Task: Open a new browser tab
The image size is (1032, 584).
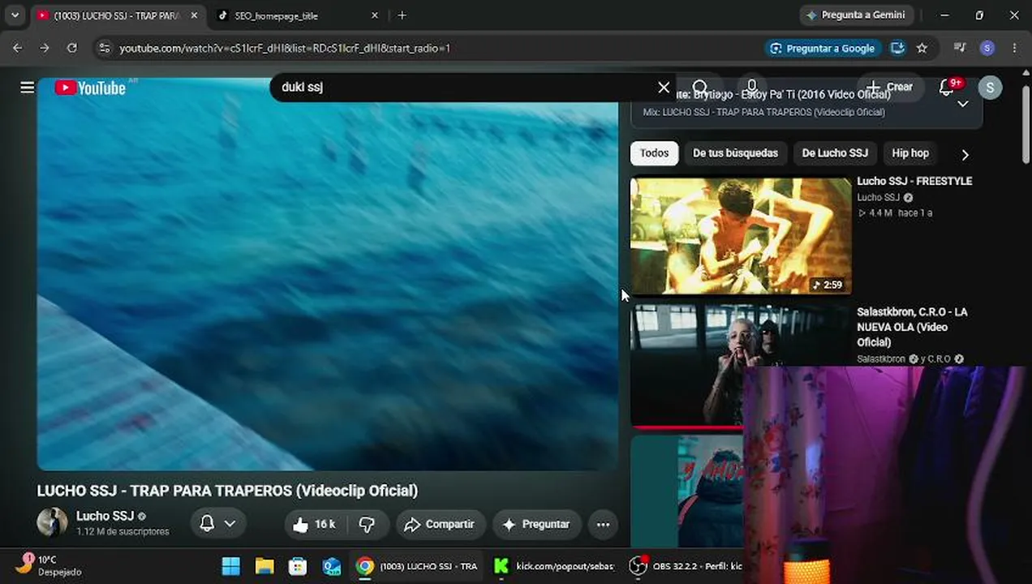Action: [402, 15]
